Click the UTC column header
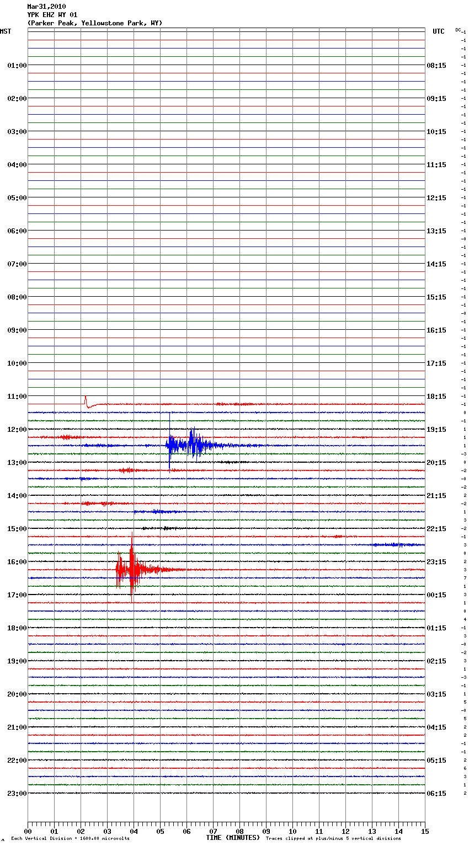The height and width of the screenshot is (846, 469). tap(438, 31)
